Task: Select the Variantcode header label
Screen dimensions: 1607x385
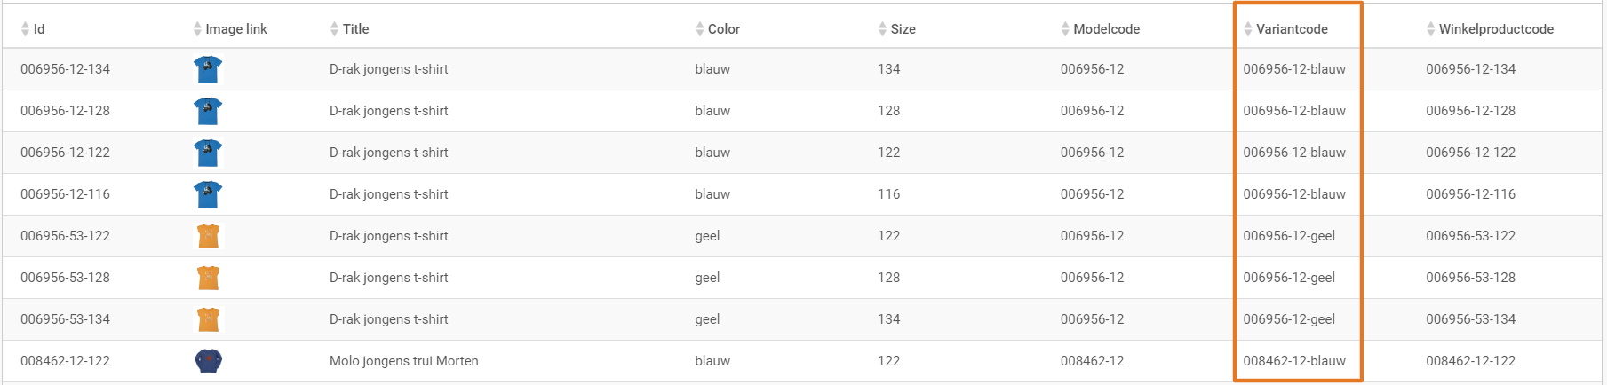Action: point(1292,29)
